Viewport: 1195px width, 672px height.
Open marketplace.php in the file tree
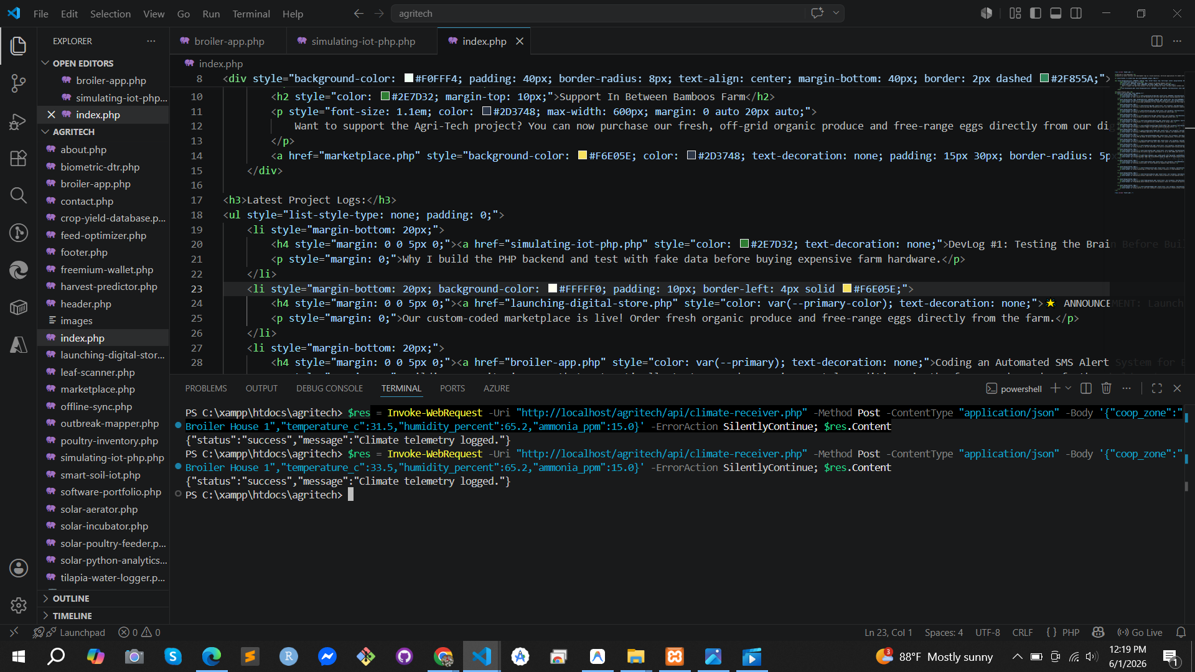pos(98,389)
